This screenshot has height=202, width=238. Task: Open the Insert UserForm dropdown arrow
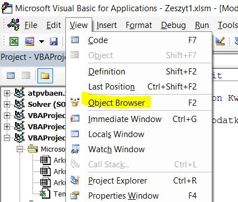point(41,41)
